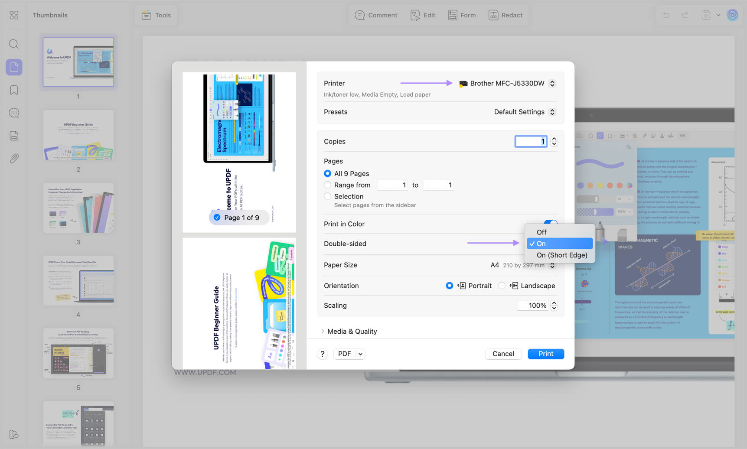
Task: Open the search icon in left sidebar
Action: pos(14,44)
